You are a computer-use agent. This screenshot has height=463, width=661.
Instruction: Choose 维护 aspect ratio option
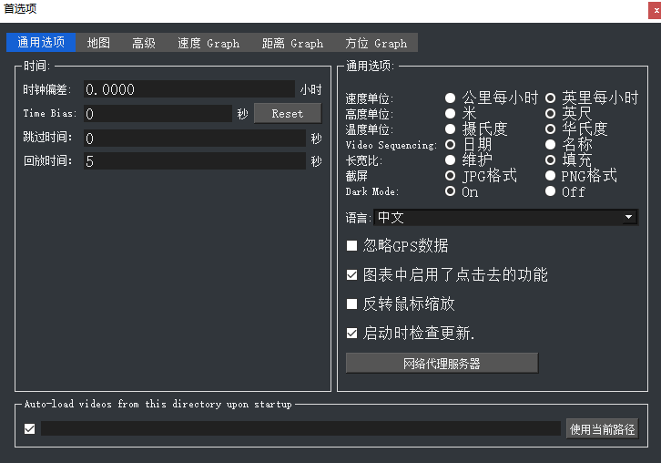[468, 160]
